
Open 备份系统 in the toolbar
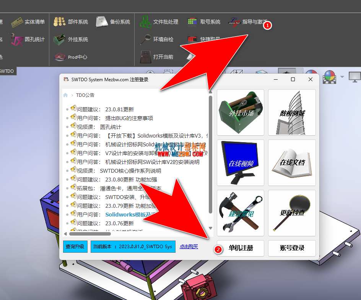coord(113,22)
